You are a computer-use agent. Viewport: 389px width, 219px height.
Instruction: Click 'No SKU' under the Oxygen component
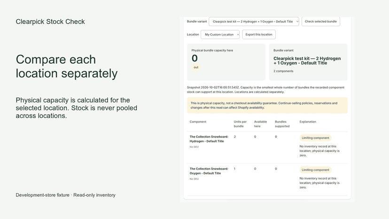pos(194,179)
